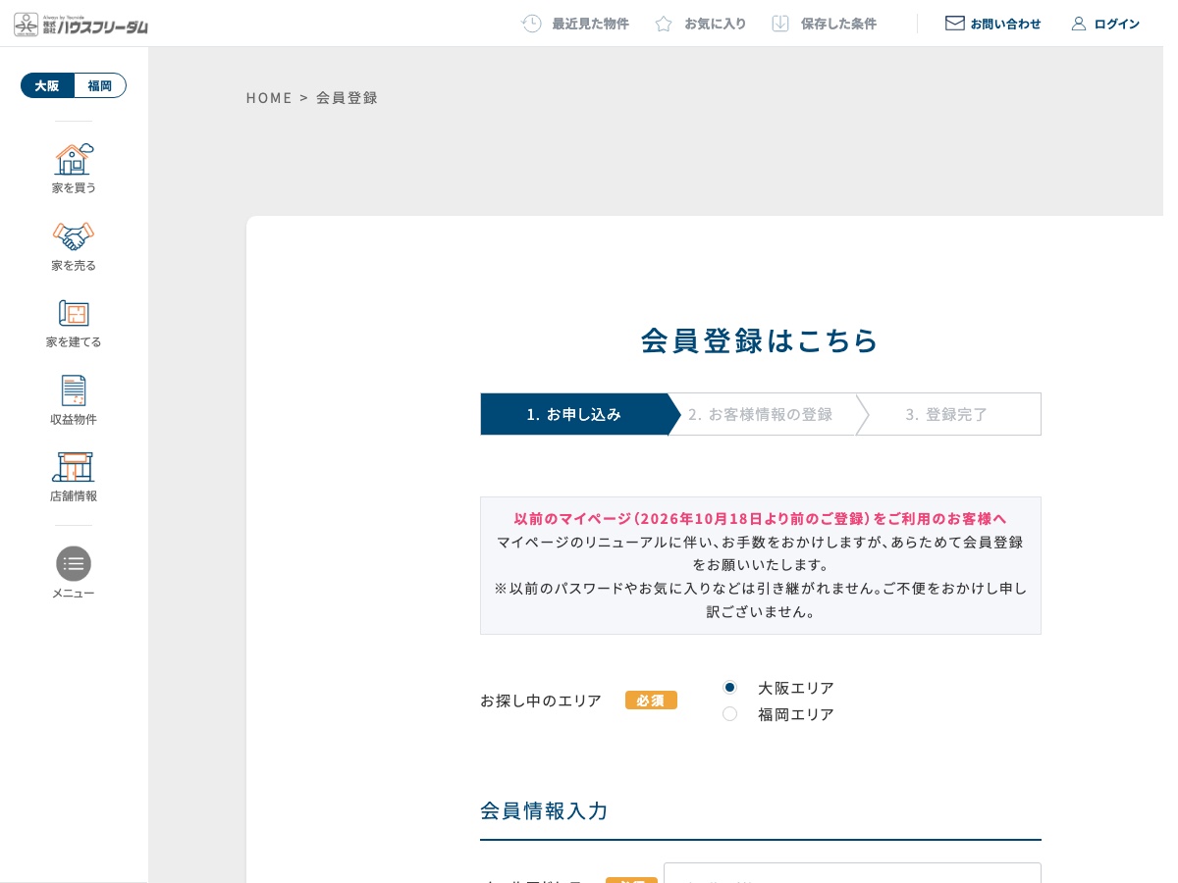Switch region toggle to 大阪

(47, 85)
